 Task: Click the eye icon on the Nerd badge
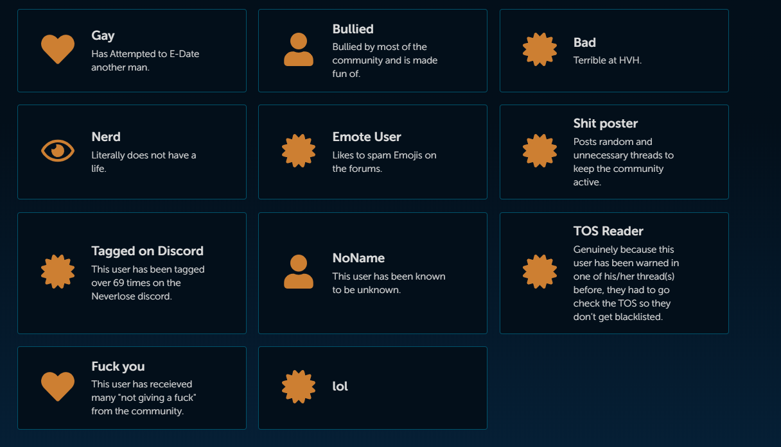pyautogui.click(x=58, y=151)
